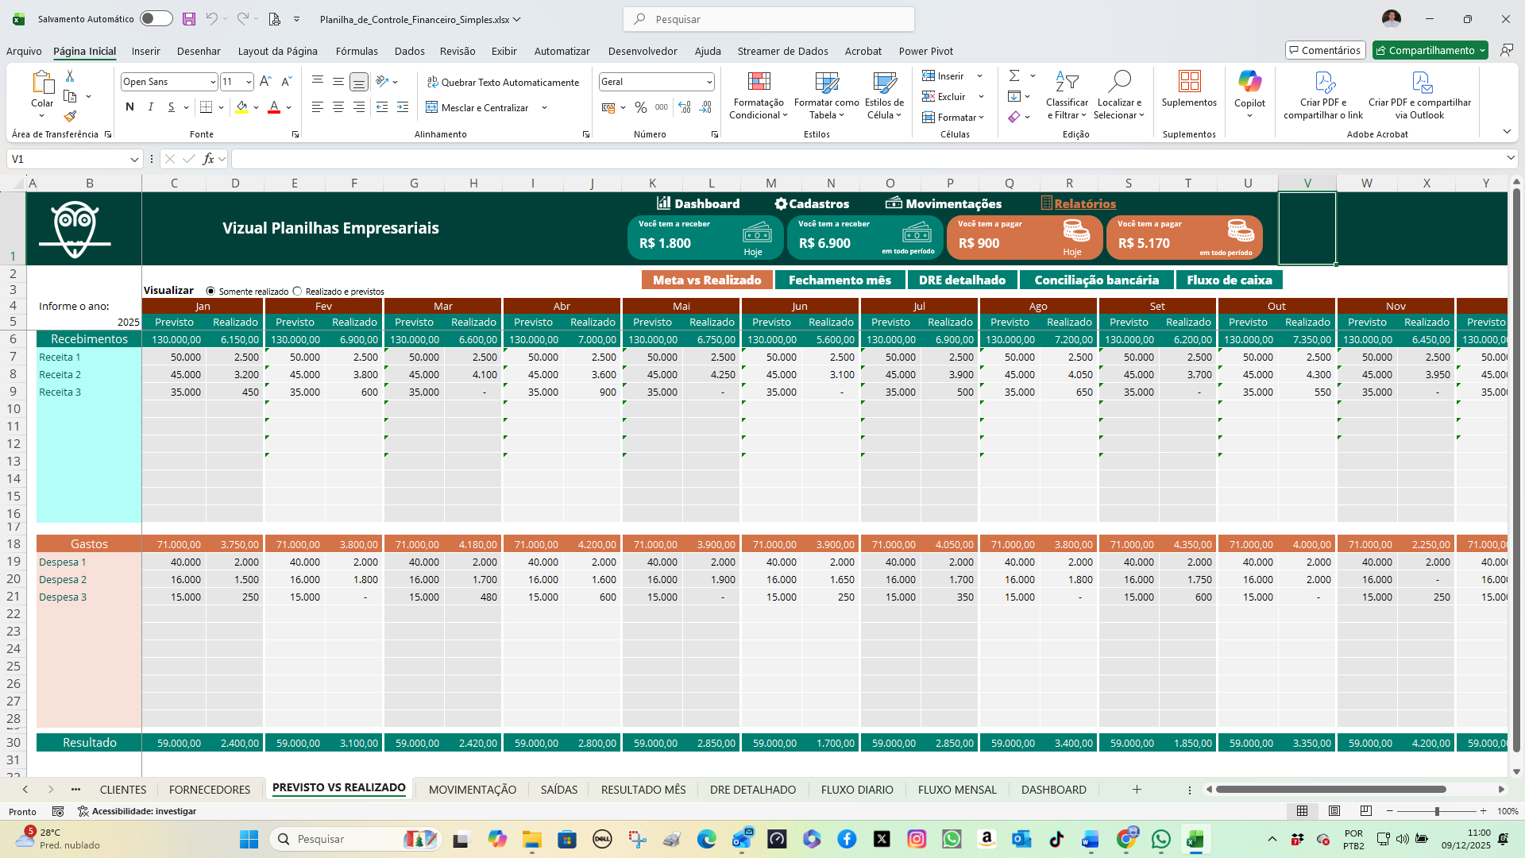Click the Save disk icon in title bar

point(188,19)
